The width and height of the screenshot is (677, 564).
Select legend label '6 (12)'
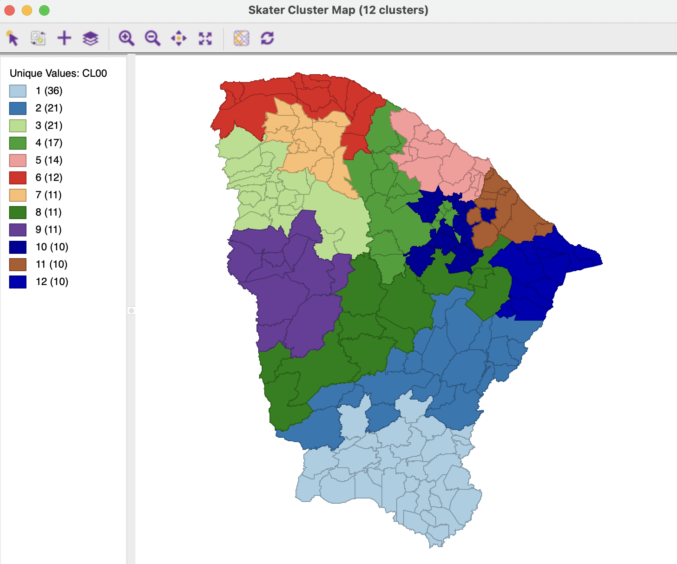point(49,177)
